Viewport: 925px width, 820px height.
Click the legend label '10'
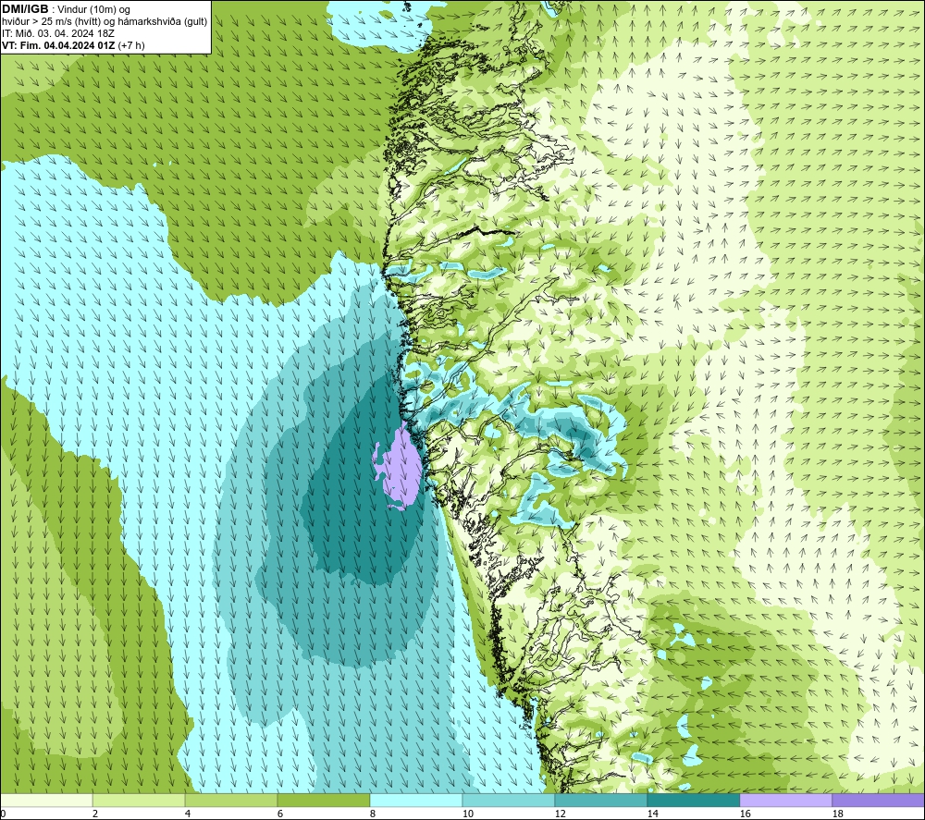(x=468, y=814)
